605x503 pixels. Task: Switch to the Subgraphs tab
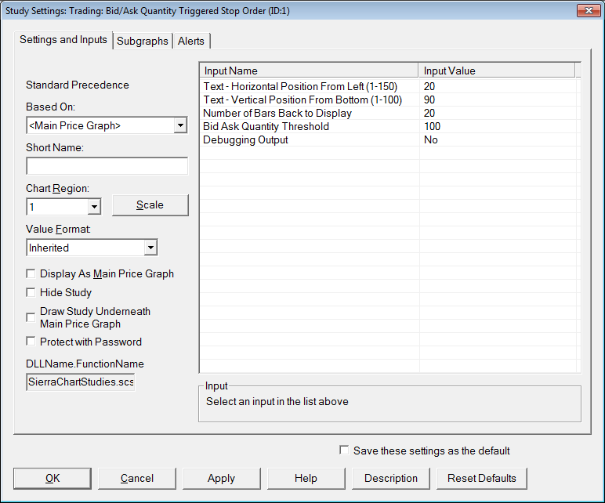143,41
